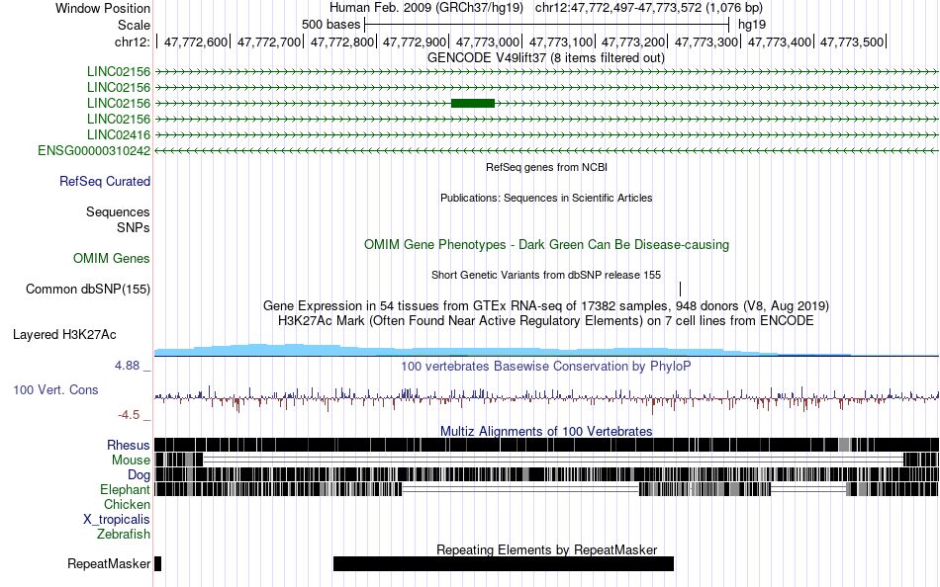Click the Common dbSNP(155) label
This screenshot has width=940, height=587.
point(88,290)
